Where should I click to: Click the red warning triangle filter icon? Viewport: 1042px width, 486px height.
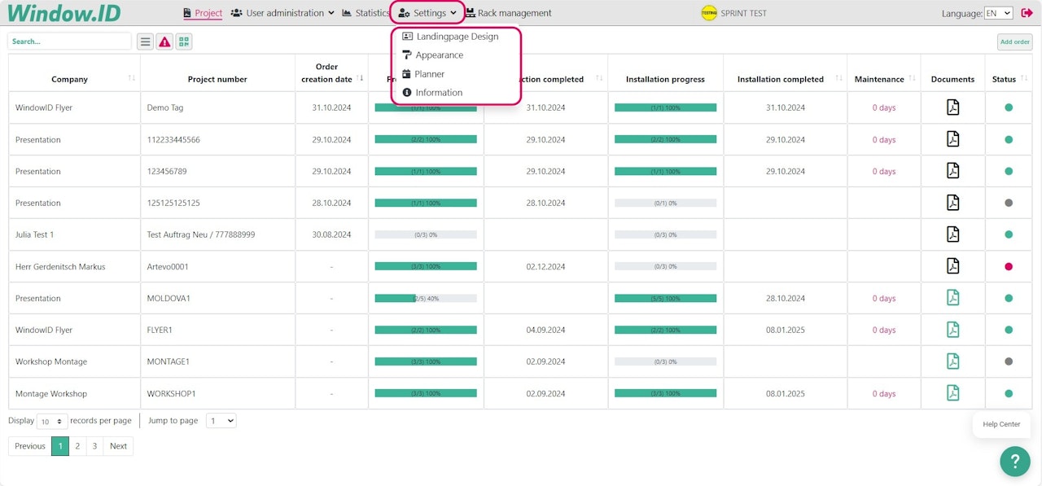coord(164,42)
